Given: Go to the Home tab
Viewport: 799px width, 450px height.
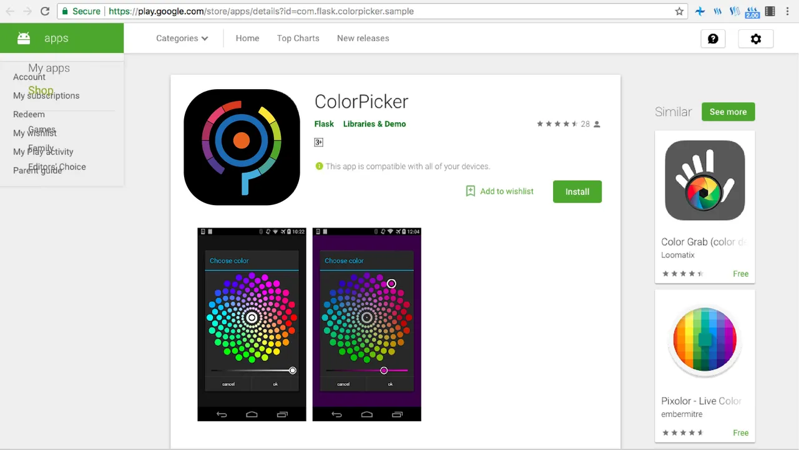Looking at the screenshot, I should pos(247,38).
